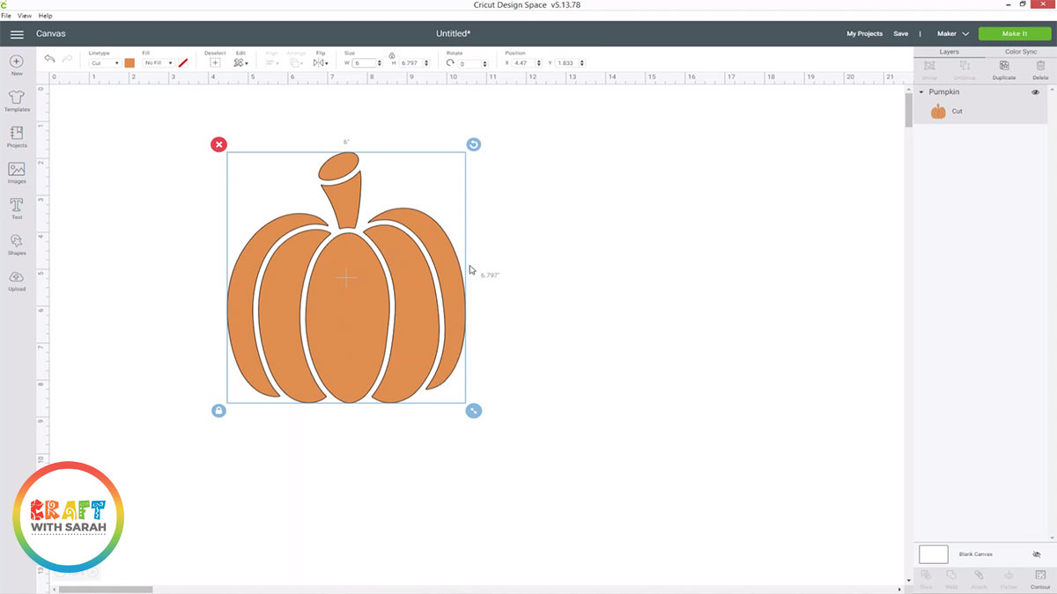Open the Images library from the sidebar
Screen dimensions: 1057x594
(x=17, y=171)
